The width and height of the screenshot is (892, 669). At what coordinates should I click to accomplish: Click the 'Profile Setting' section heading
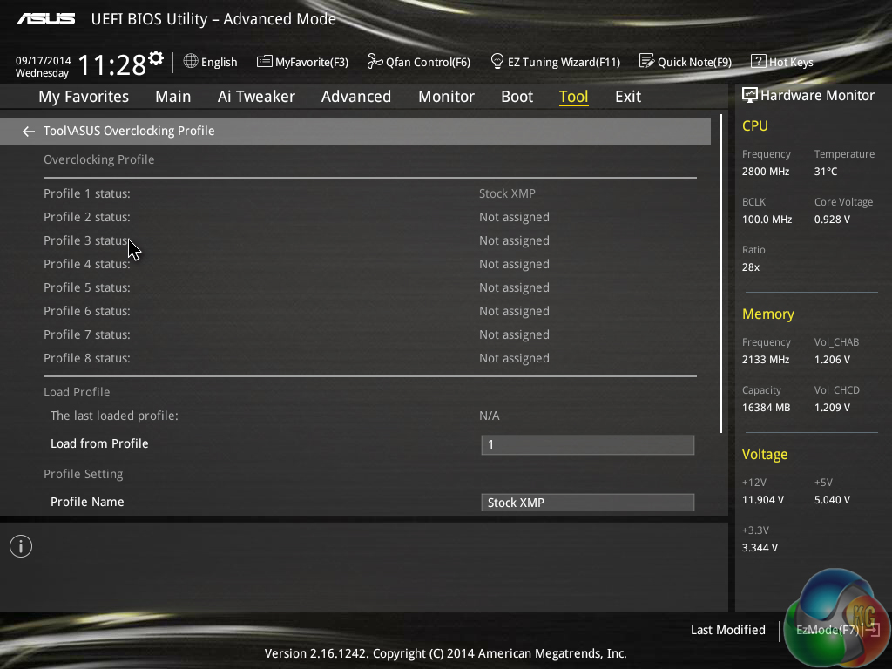[x=83, y=474]
